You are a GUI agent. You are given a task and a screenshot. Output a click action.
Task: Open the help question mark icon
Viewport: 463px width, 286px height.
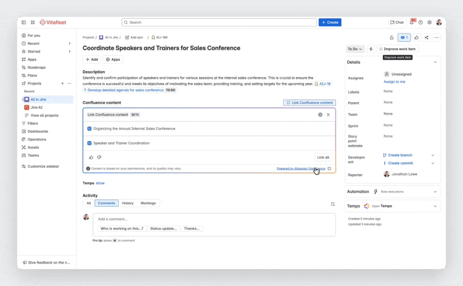[420, 22]
